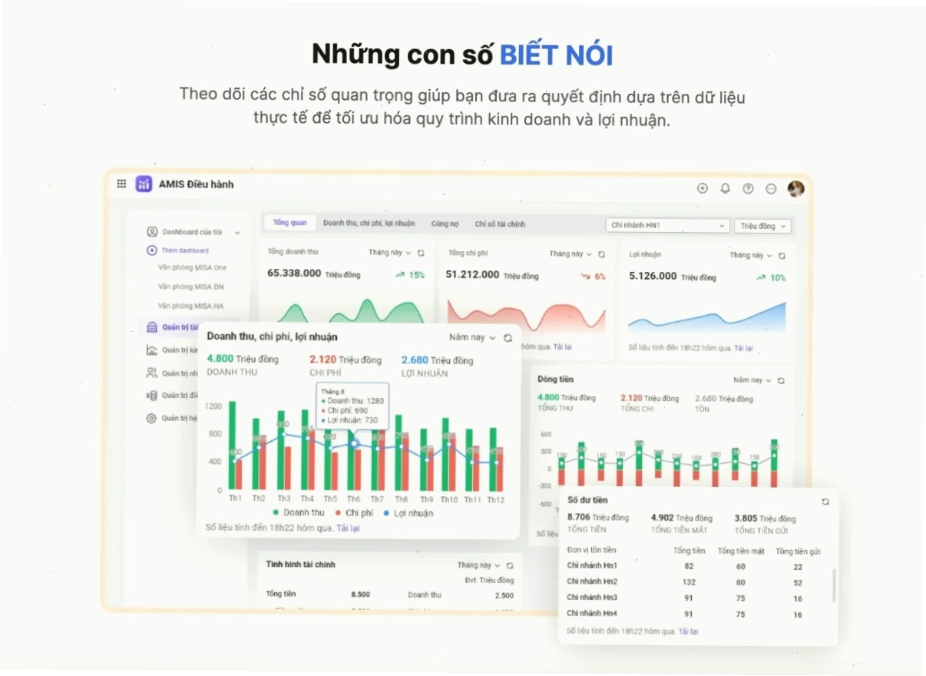926x676 pixels.
Task: Open the app grid launcher icon
Action: pos(121,184)
